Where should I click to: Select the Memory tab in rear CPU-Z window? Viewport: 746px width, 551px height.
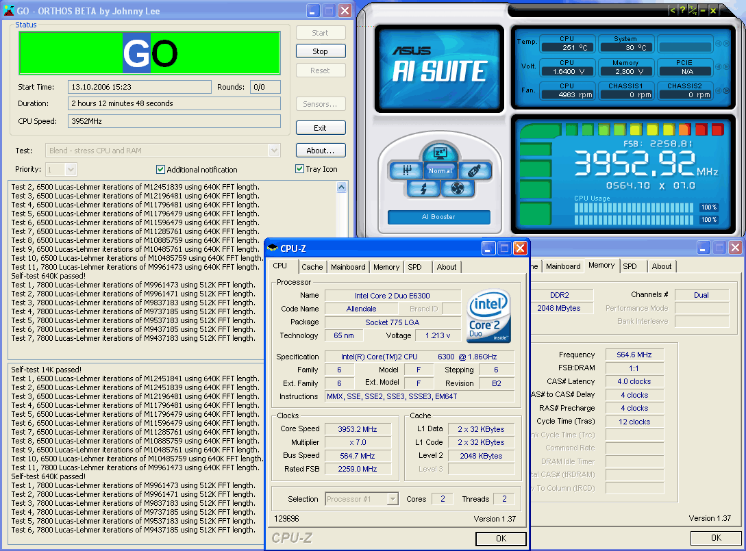[601, 266]
